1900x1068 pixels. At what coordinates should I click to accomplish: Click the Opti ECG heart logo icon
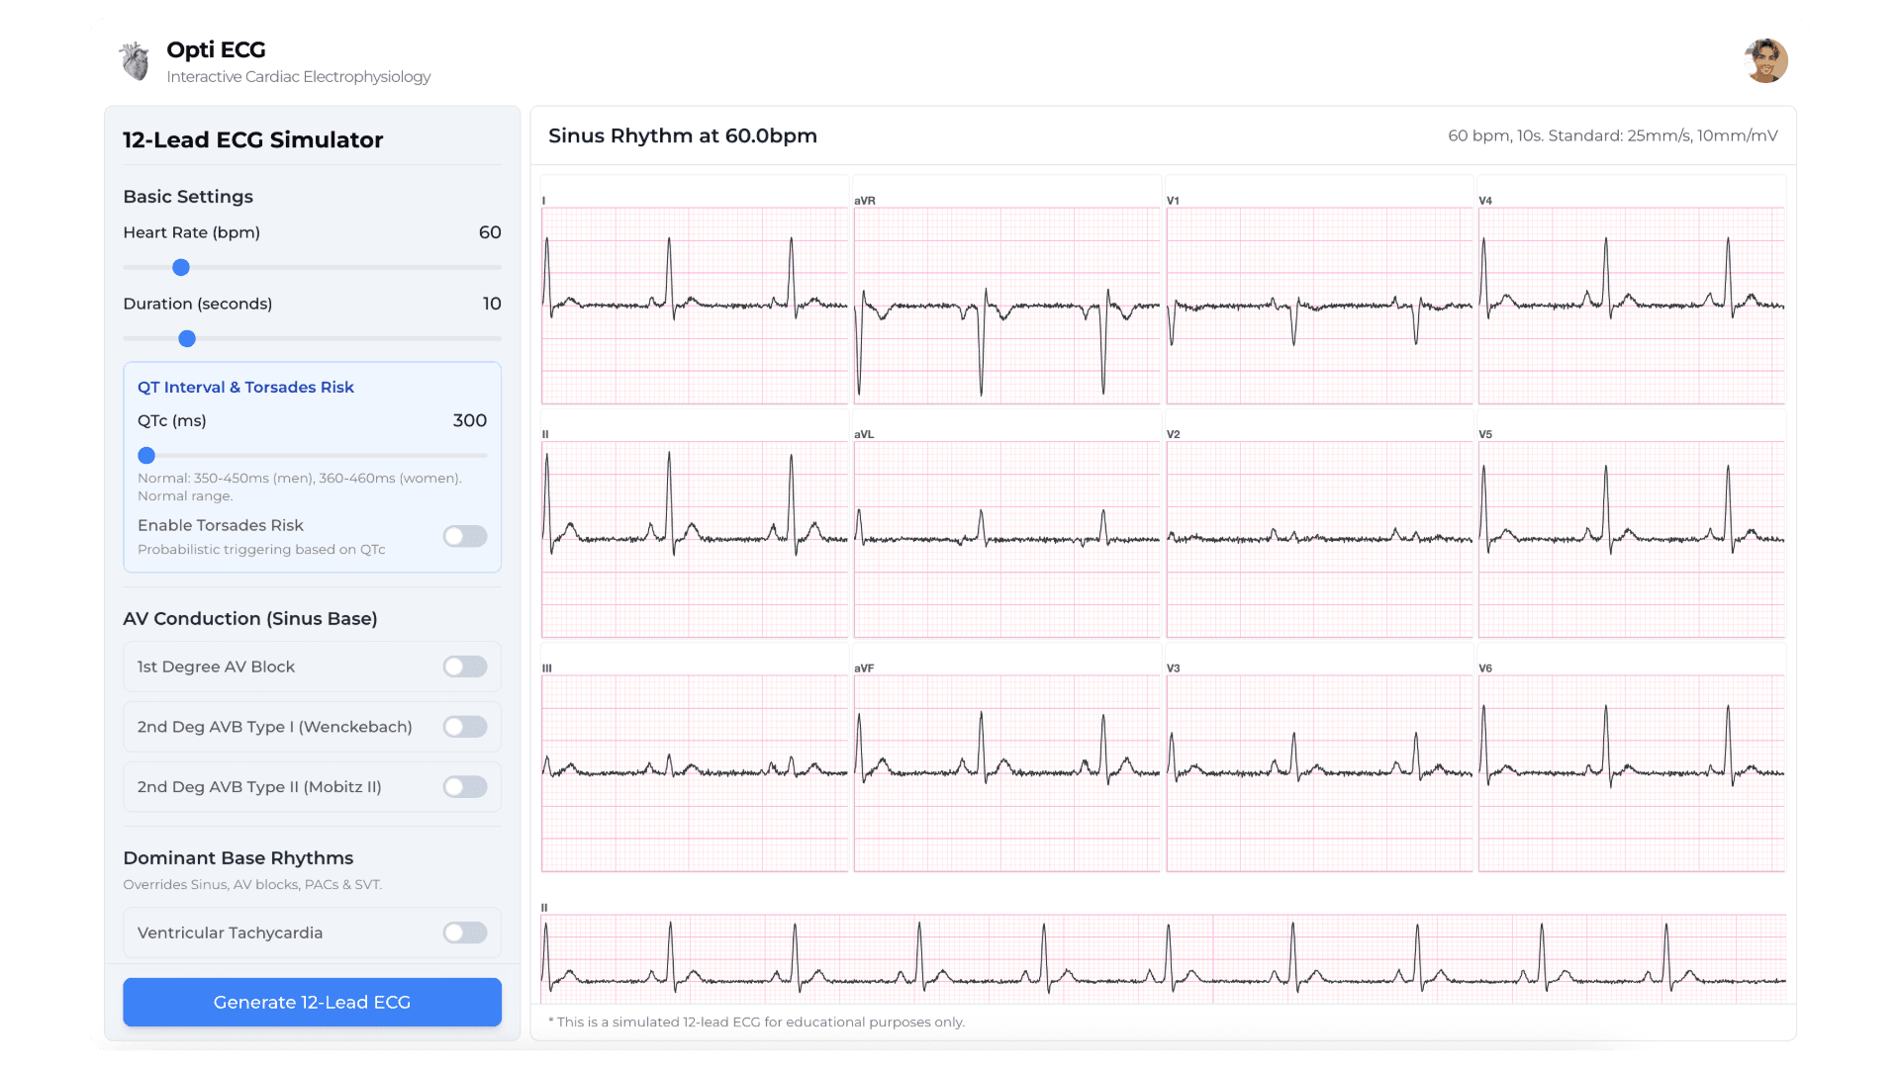pyautogui.click(x=135, y=60)
